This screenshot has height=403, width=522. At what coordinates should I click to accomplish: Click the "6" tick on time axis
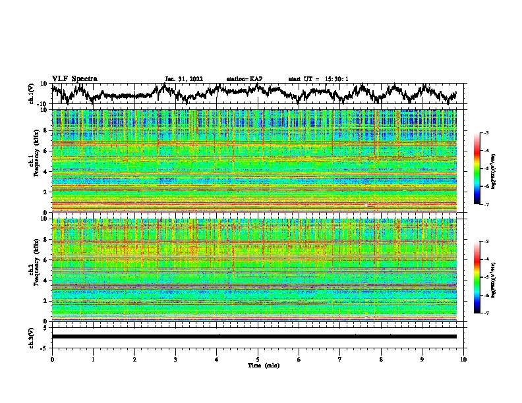(x=299, y=360)
